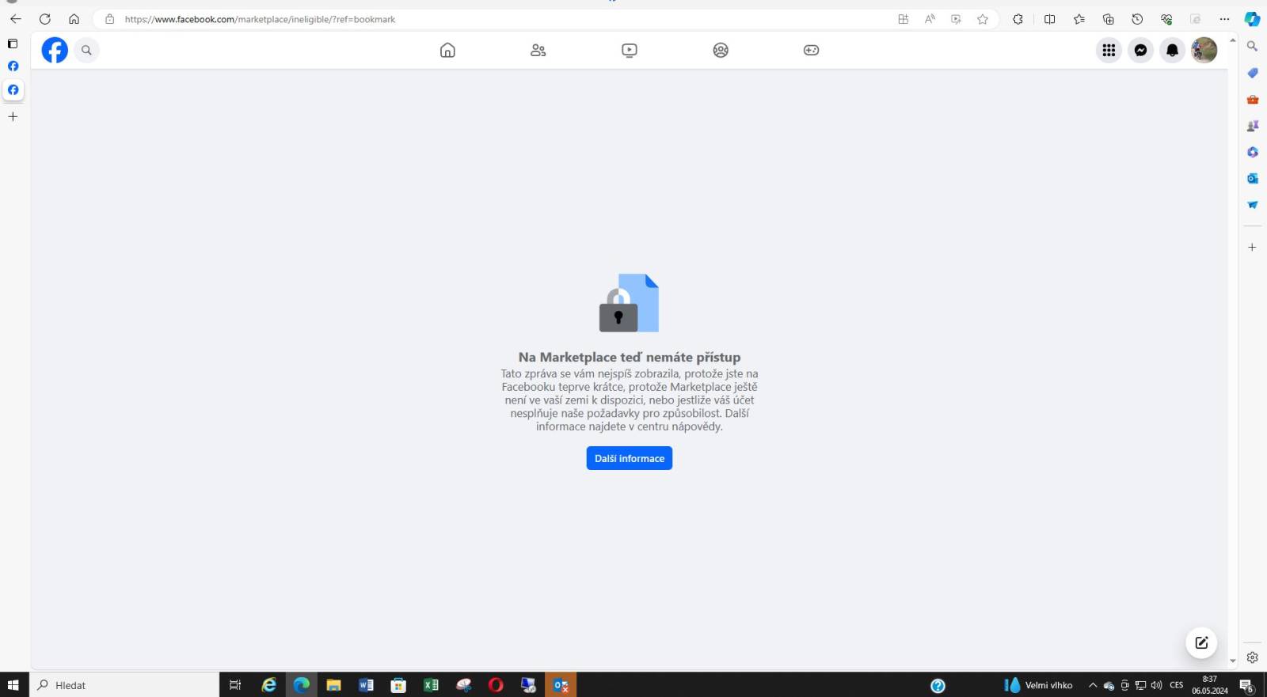The width and height of the screenshot is (1267, 697).
Task: Open Browser essentials heart icon
Action: point(1166,19)
